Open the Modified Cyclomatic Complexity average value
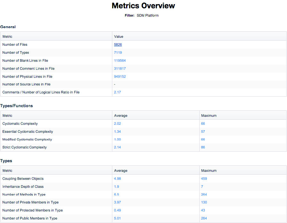 (x=117, y=139)
